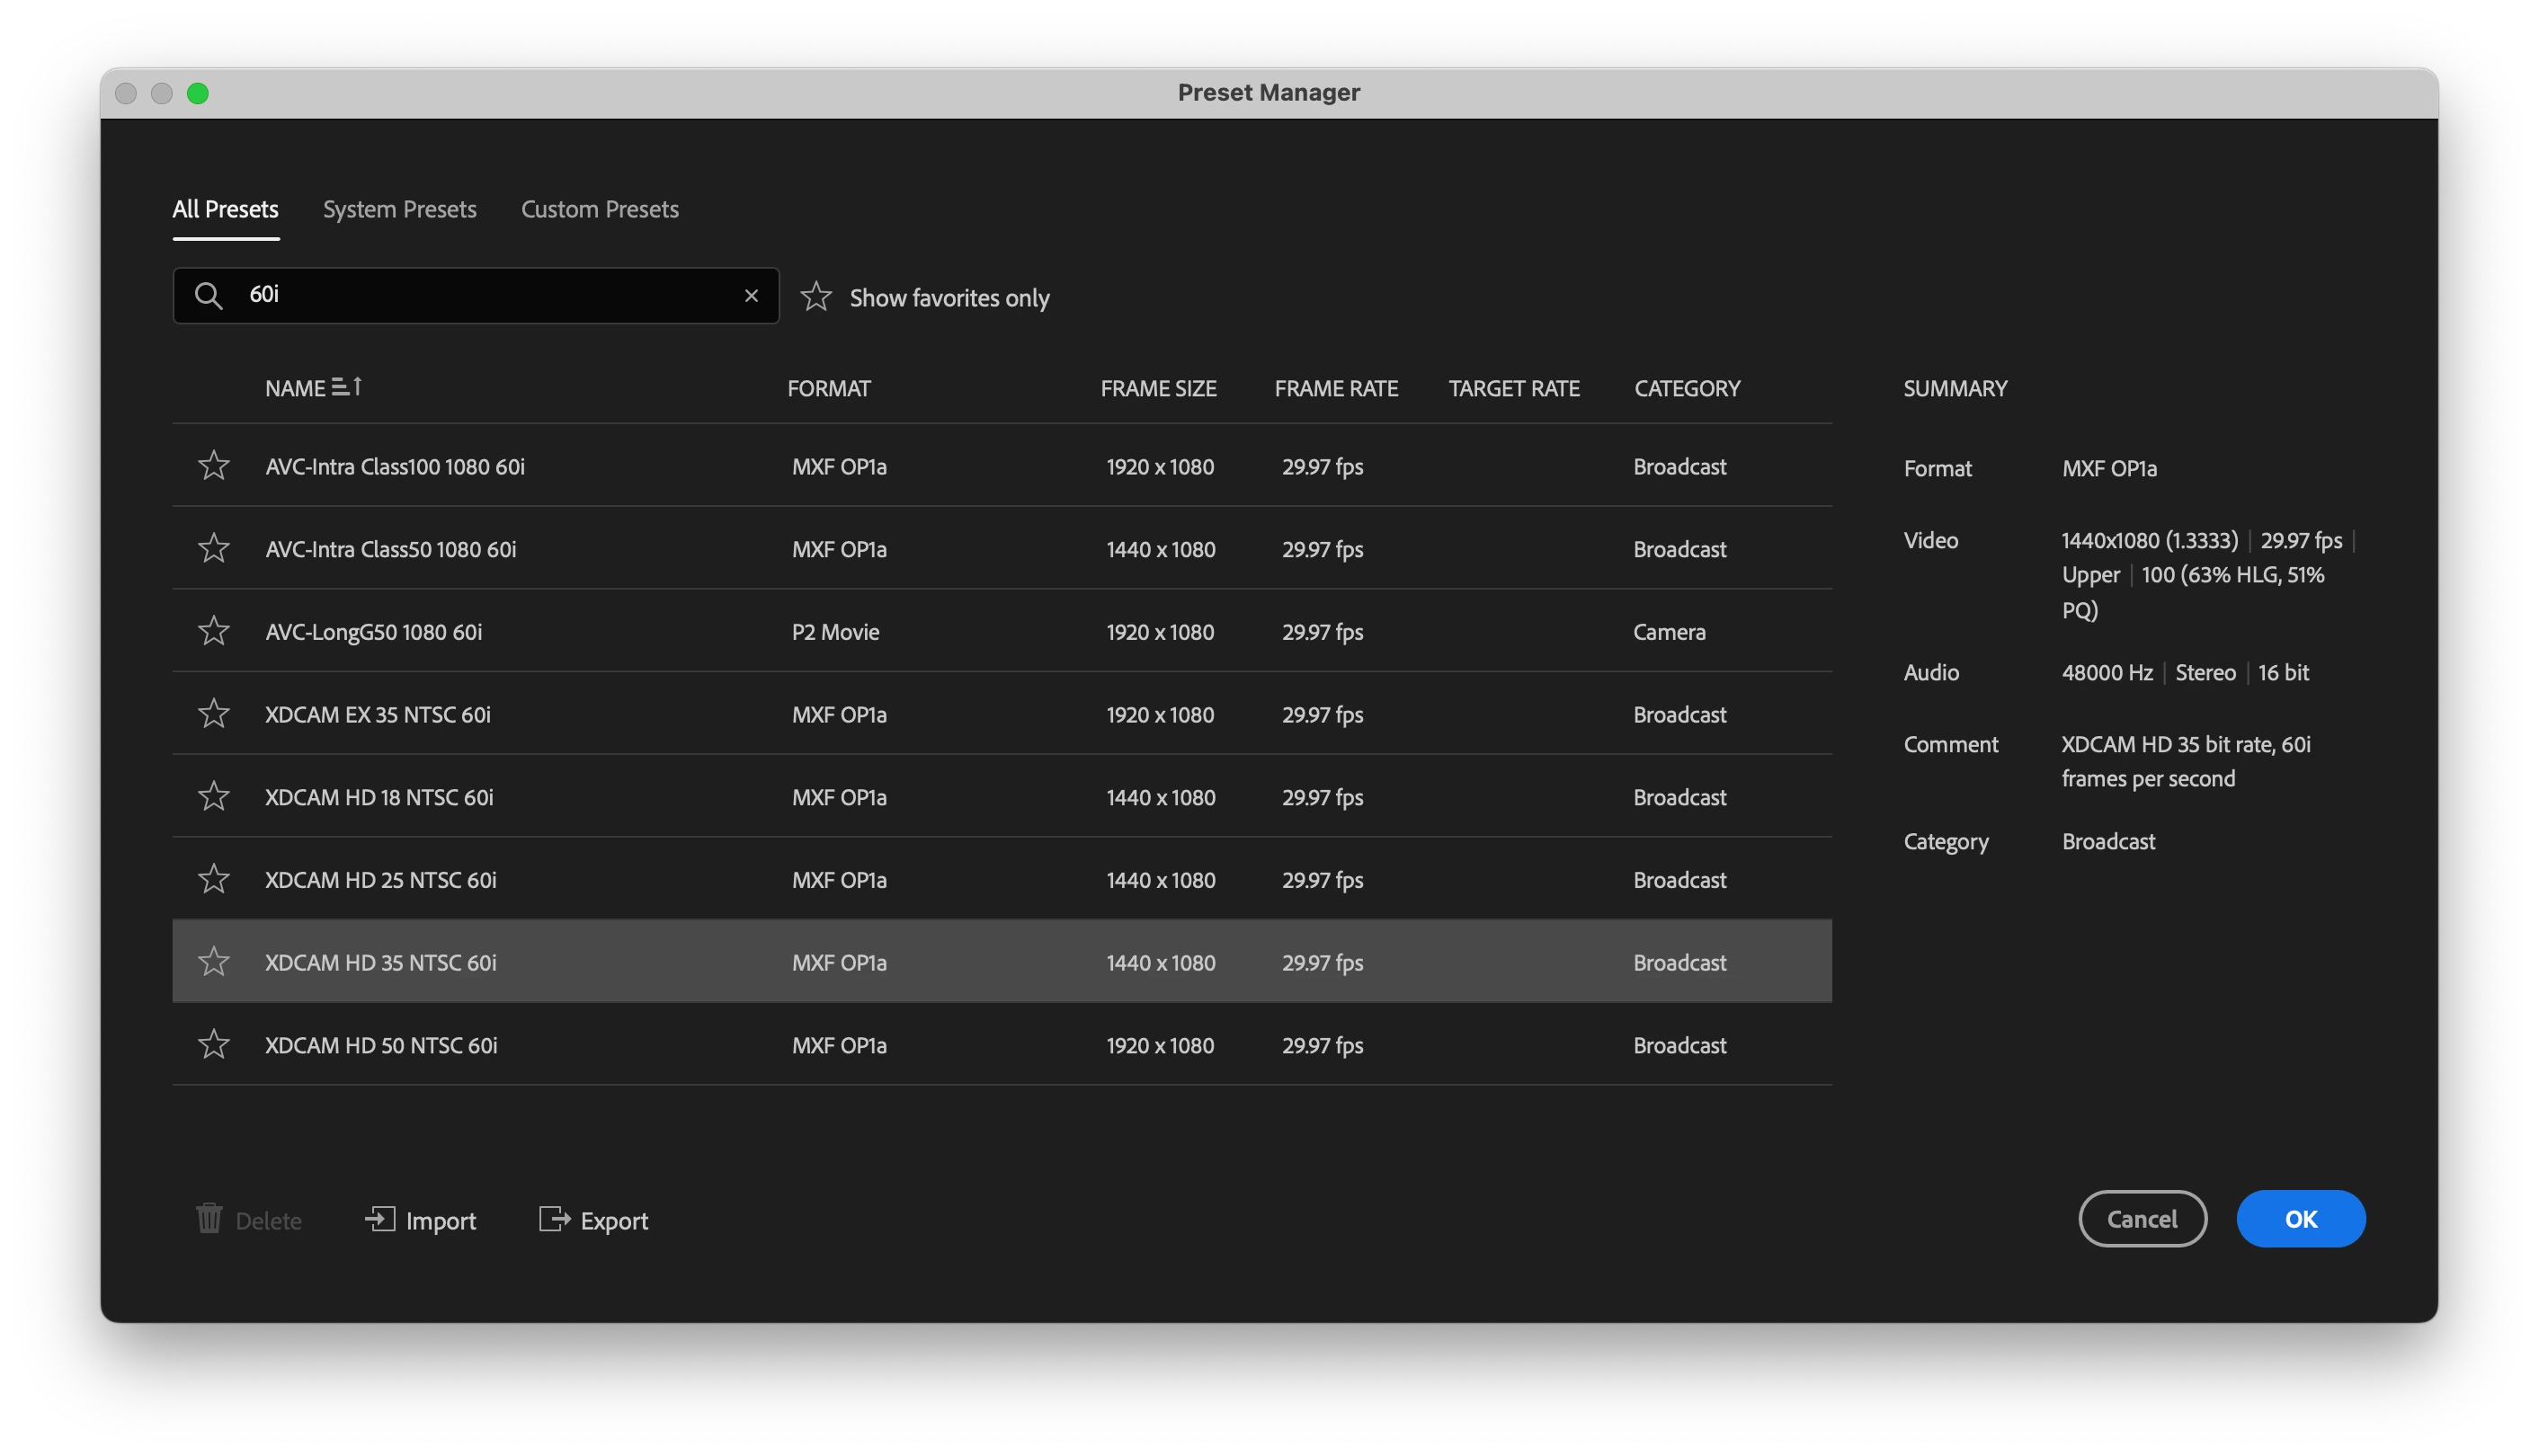Sort presets by CATEGORY column header

pos(1687,389)
